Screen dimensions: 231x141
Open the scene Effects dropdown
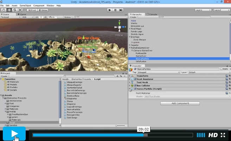click(x=52, y=17)
